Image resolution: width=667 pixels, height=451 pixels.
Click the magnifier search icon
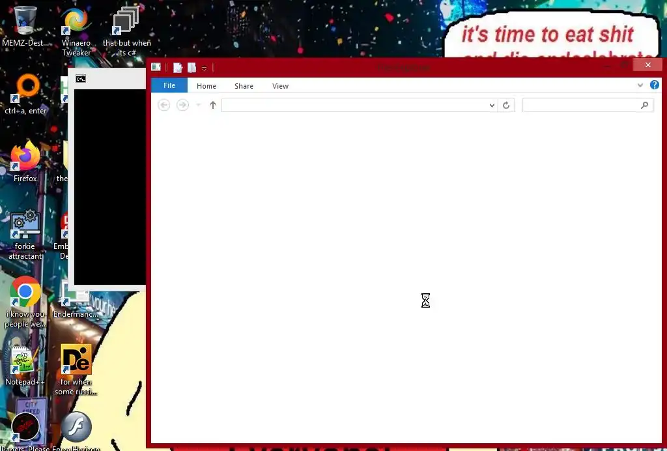[644, 105]
